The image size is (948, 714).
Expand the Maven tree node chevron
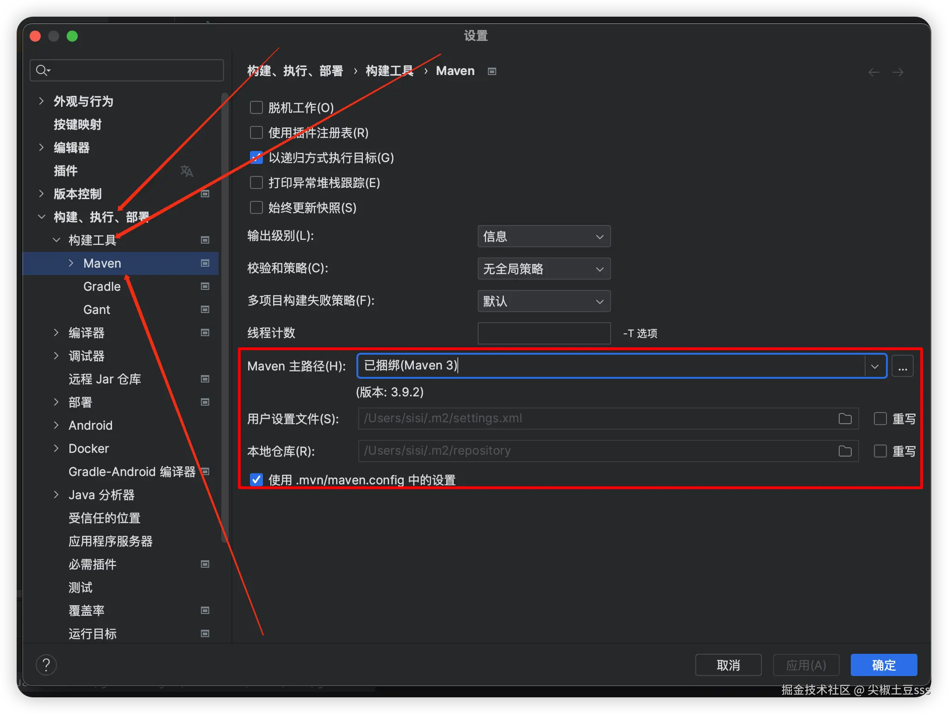coord(71,263)
